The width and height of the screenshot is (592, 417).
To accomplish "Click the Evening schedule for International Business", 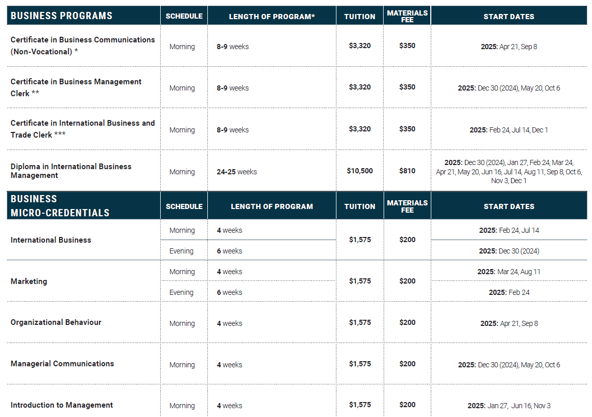I will [181, 251].
